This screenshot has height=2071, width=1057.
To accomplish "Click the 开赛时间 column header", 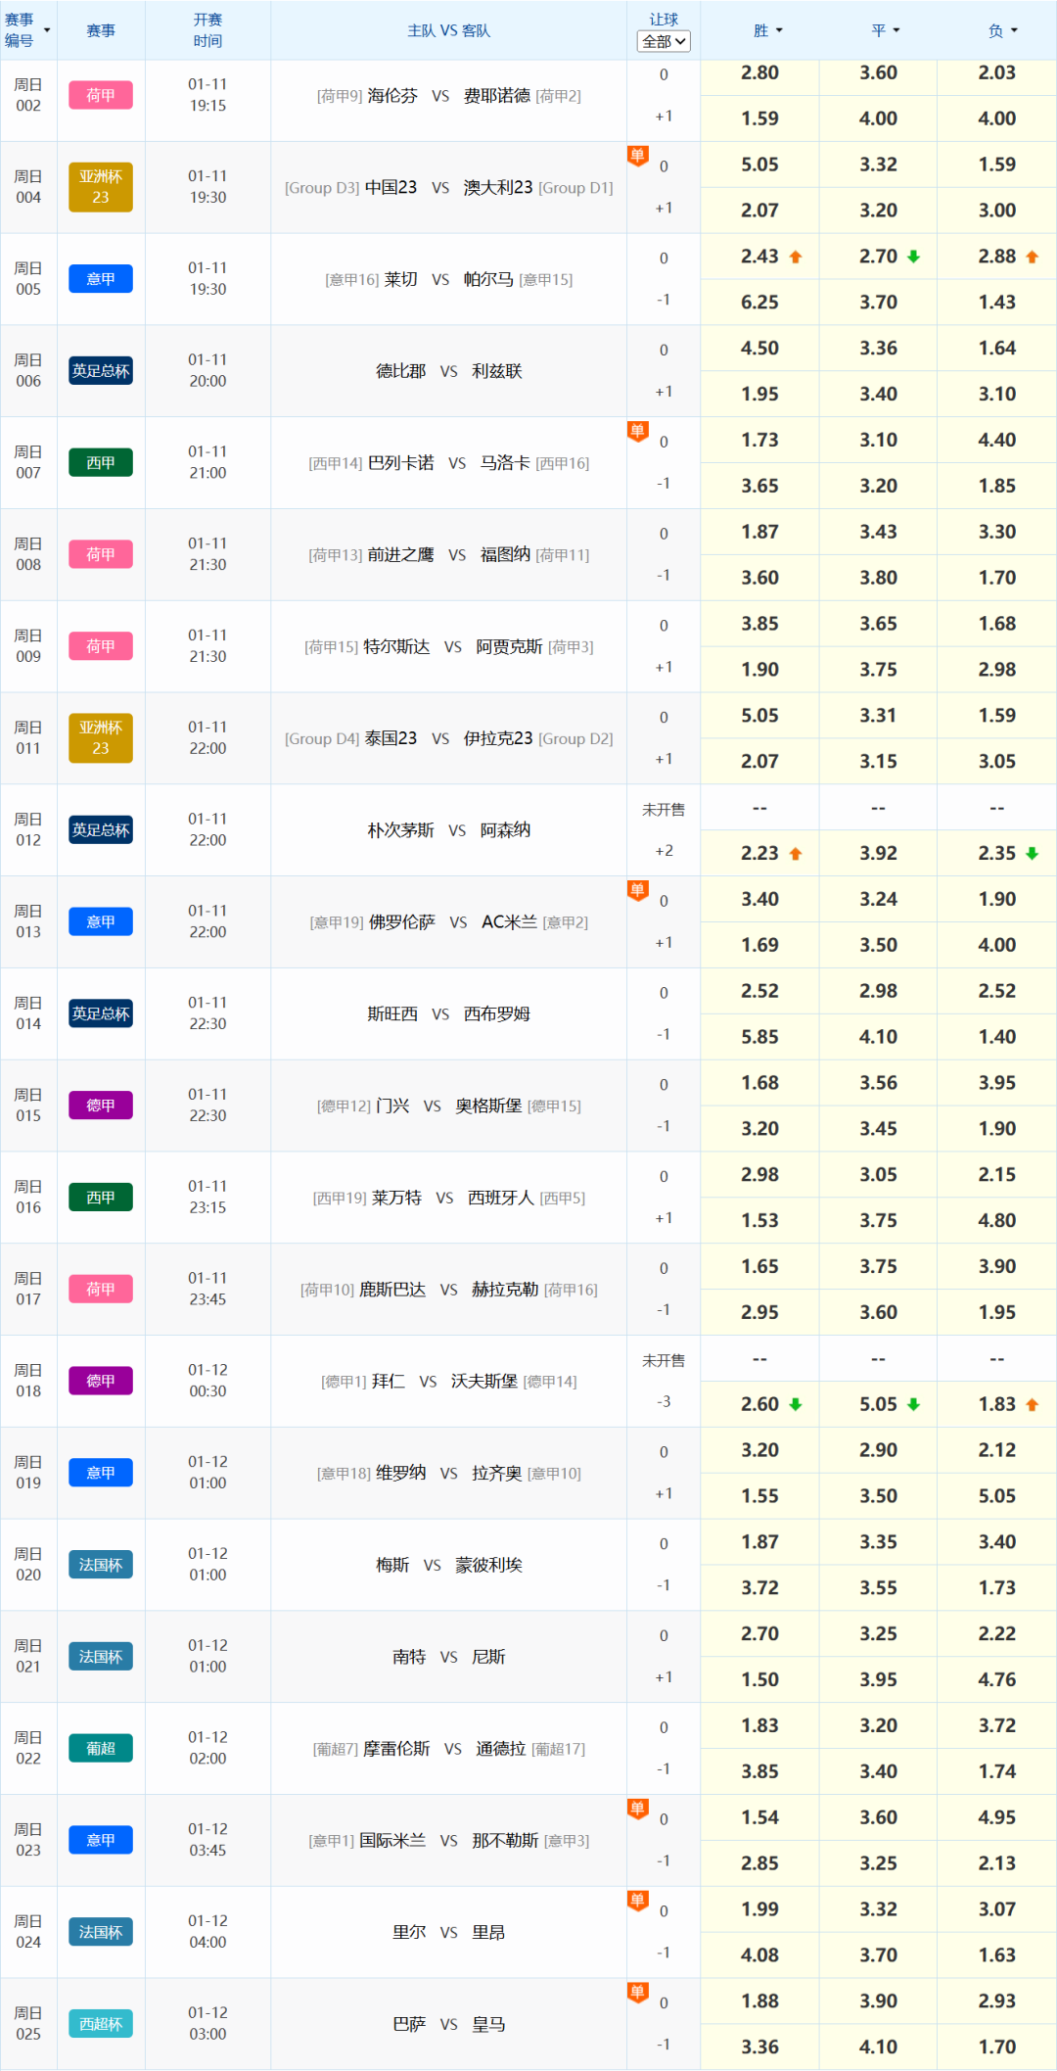I will (x=207, y=30).
